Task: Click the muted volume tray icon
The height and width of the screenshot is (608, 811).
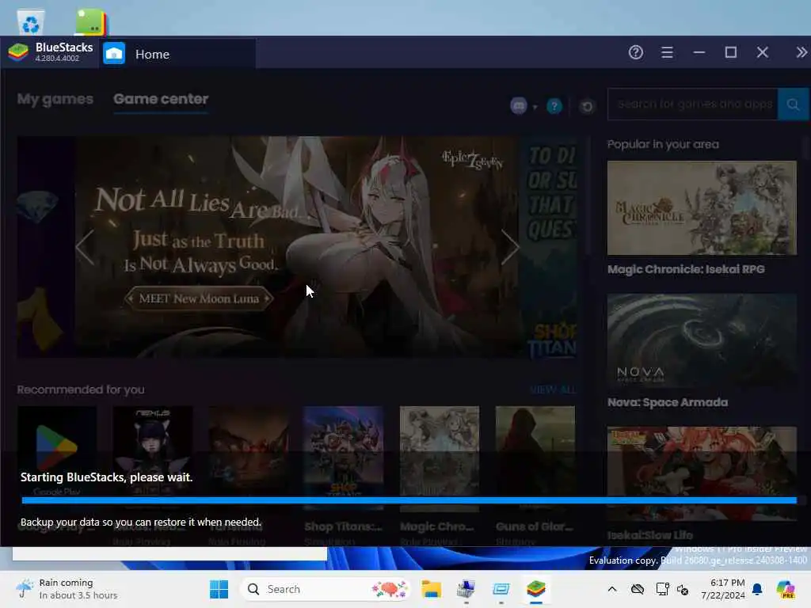Action: [682, 590]
